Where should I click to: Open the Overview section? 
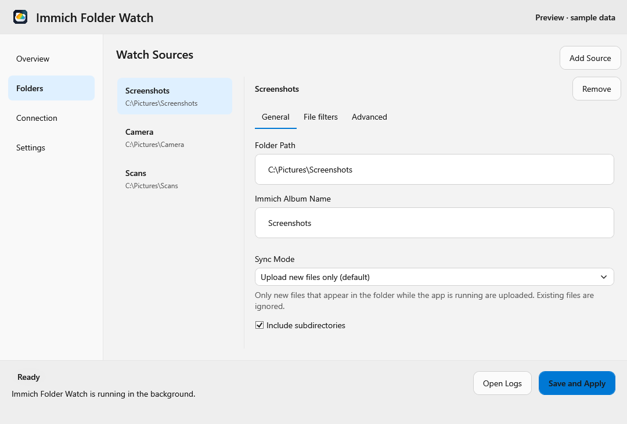[51, 59]
